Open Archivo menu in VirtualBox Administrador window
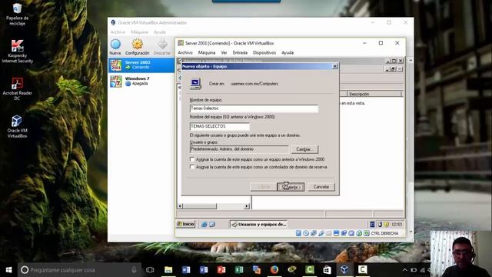This screenshot has width=492, height=277. pyautogui.click(x=118, y=32)
